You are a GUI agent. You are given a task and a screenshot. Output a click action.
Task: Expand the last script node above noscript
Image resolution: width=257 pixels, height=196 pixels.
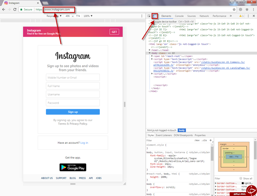[x=152, y=74]
